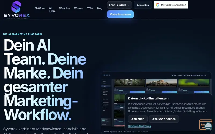Open the Lang Deutsch language dropdown
The width and height of the screenshot is (215, 134).
(119, 5)
